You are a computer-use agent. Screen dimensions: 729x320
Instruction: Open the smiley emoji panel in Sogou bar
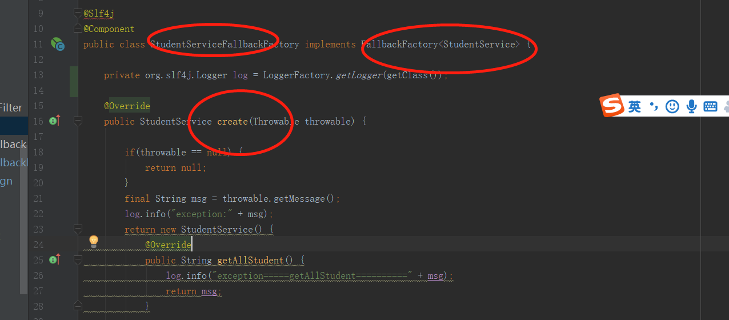(672, 106)
